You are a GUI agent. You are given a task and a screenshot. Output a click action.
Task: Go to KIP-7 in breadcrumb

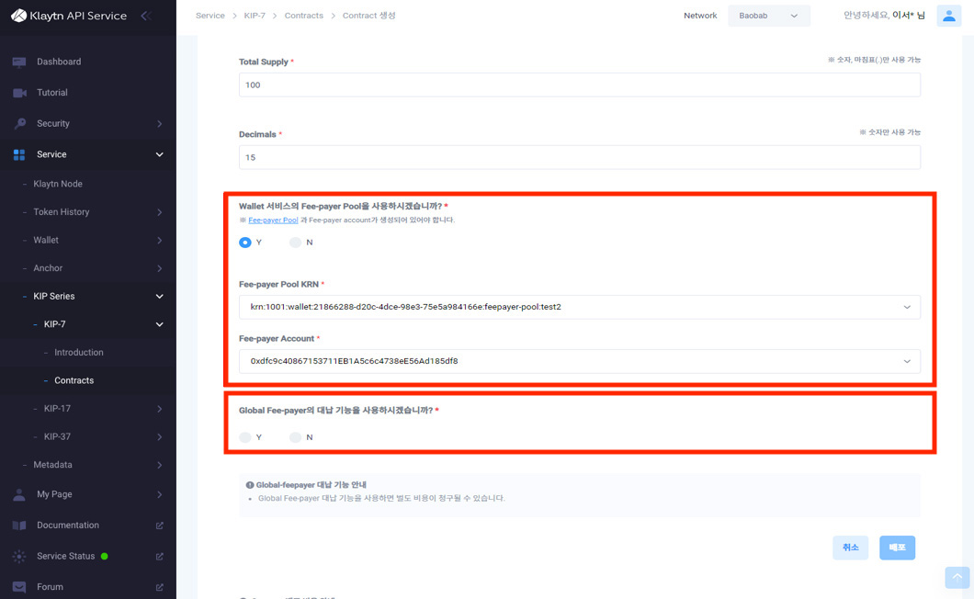pos(255,16)
